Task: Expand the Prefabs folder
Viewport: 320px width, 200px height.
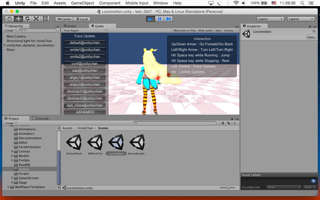Action: click(x=12, y=160)
